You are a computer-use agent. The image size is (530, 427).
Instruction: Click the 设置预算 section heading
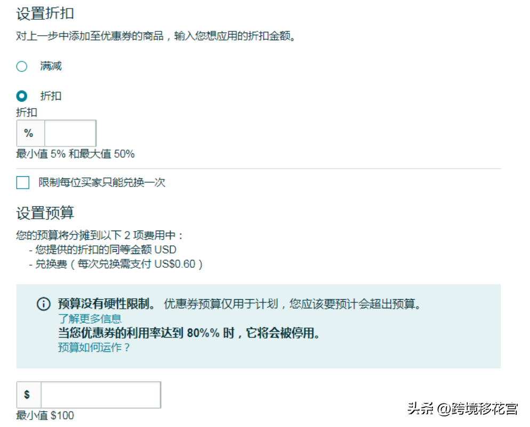(x=44, y=213)
